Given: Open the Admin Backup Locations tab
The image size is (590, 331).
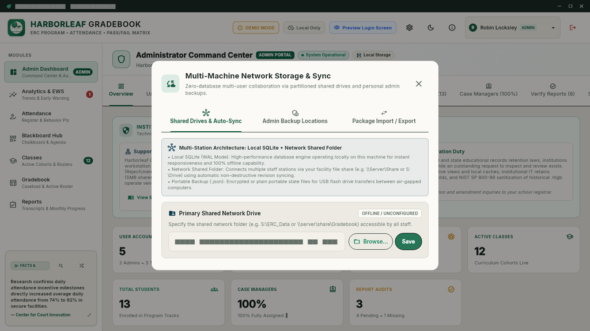Looking at the screenshot, I should [x=294, y=117].
